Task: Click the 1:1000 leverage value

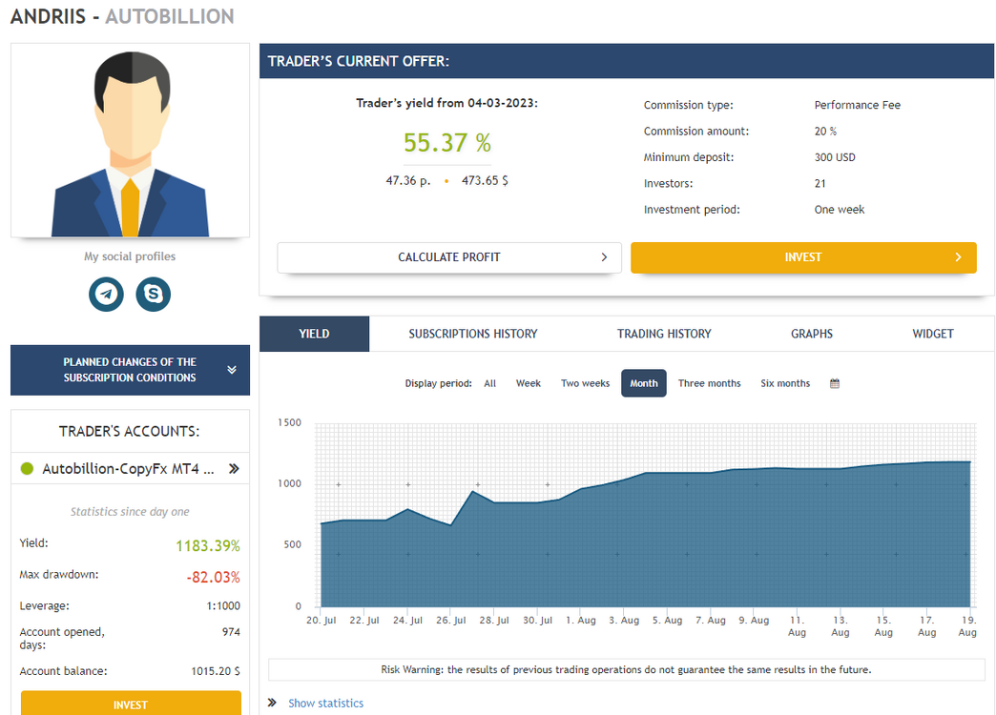Action: [x=223, y=605]
